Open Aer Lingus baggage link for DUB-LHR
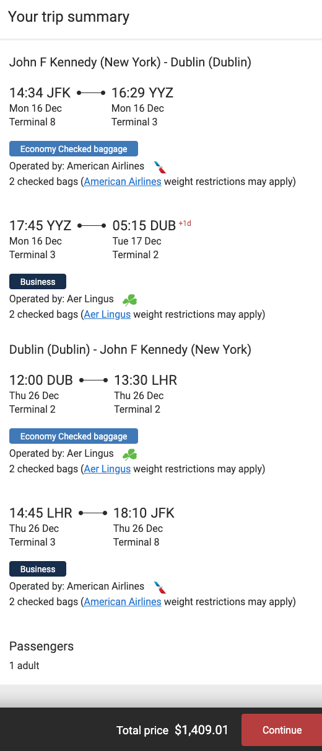This screenshot has width=322, height=751. (107, 469)
